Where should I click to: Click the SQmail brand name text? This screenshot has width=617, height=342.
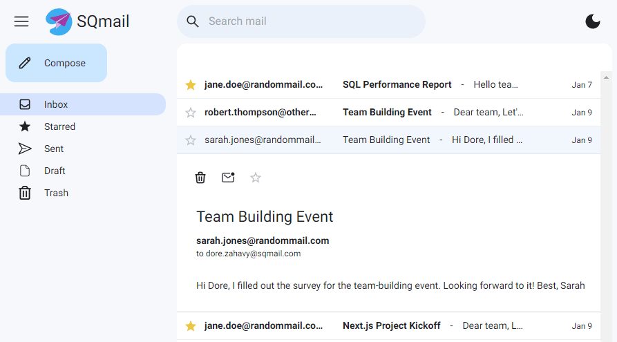103,21
